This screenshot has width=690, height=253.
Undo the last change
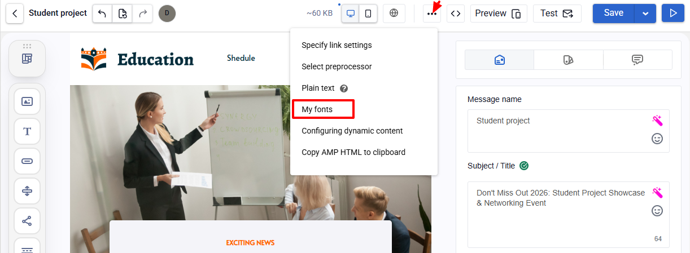pos(102,14)
